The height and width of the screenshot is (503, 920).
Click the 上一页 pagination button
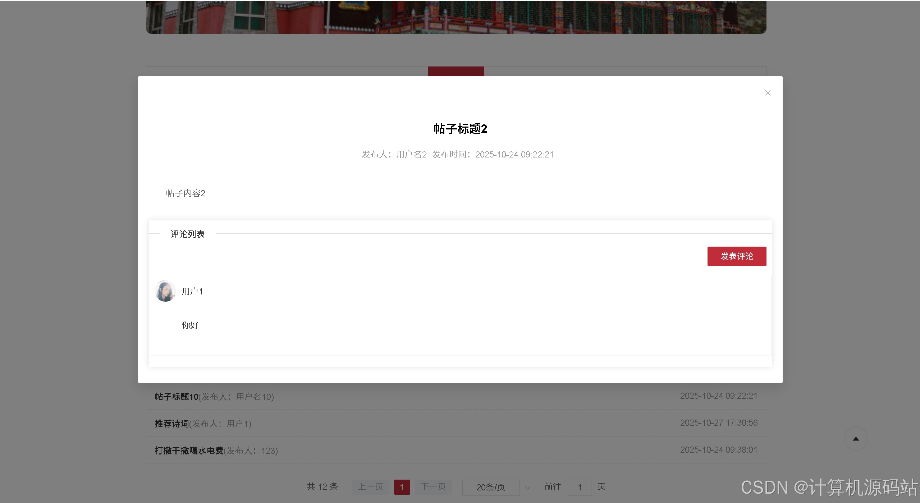[x=371, y=487]
